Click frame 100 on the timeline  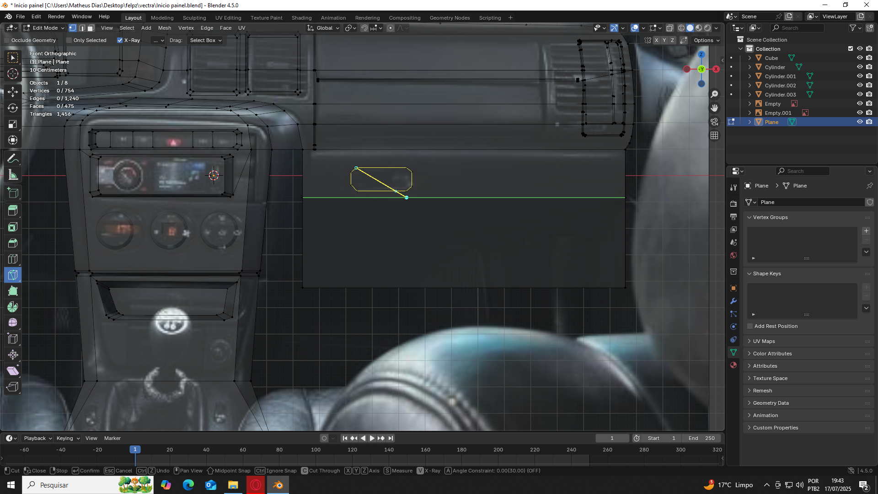click(316, 450)
